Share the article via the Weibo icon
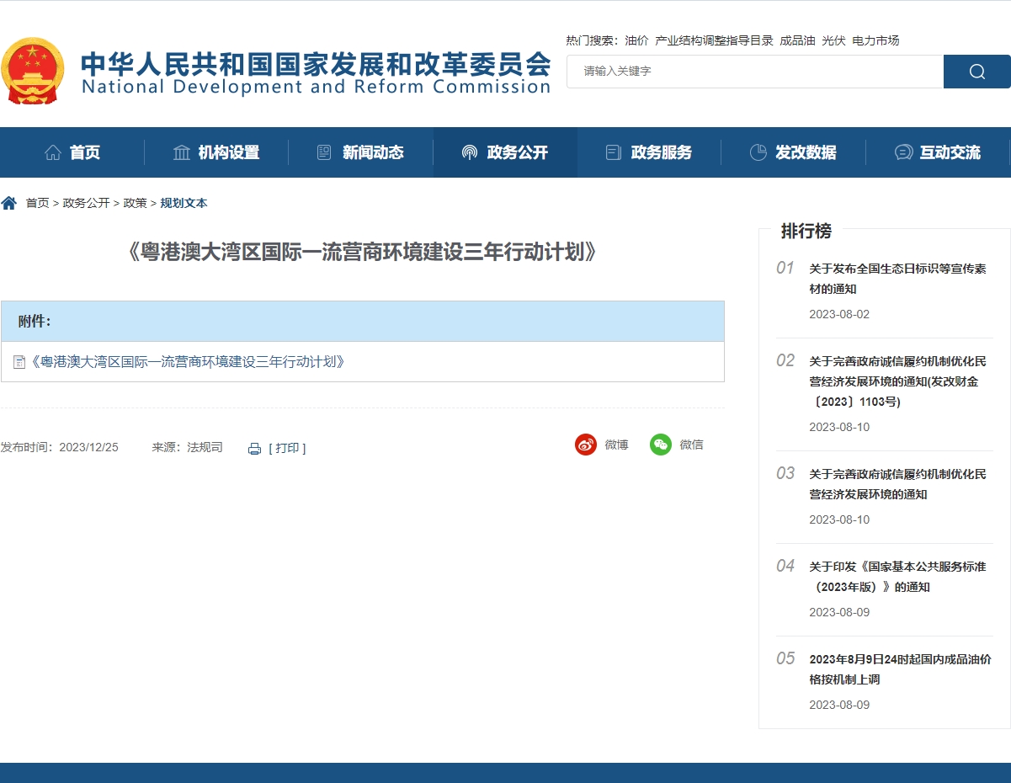The width and height of the screenshot is (1011, 783). click(x=586, y=445)
